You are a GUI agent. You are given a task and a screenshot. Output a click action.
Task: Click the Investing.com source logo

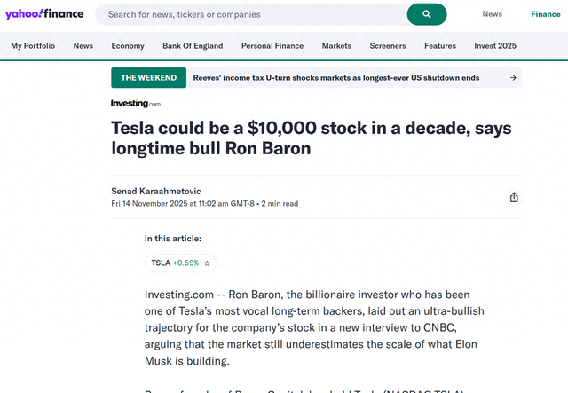click(x=136, y=104)
